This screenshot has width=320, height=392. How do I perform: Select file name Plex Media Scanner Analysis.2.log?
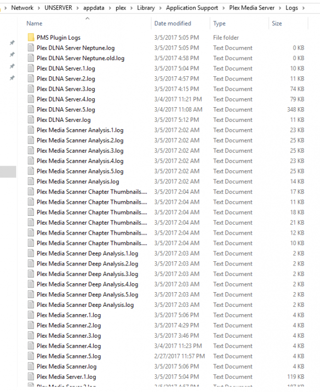(x=80, y=141)
